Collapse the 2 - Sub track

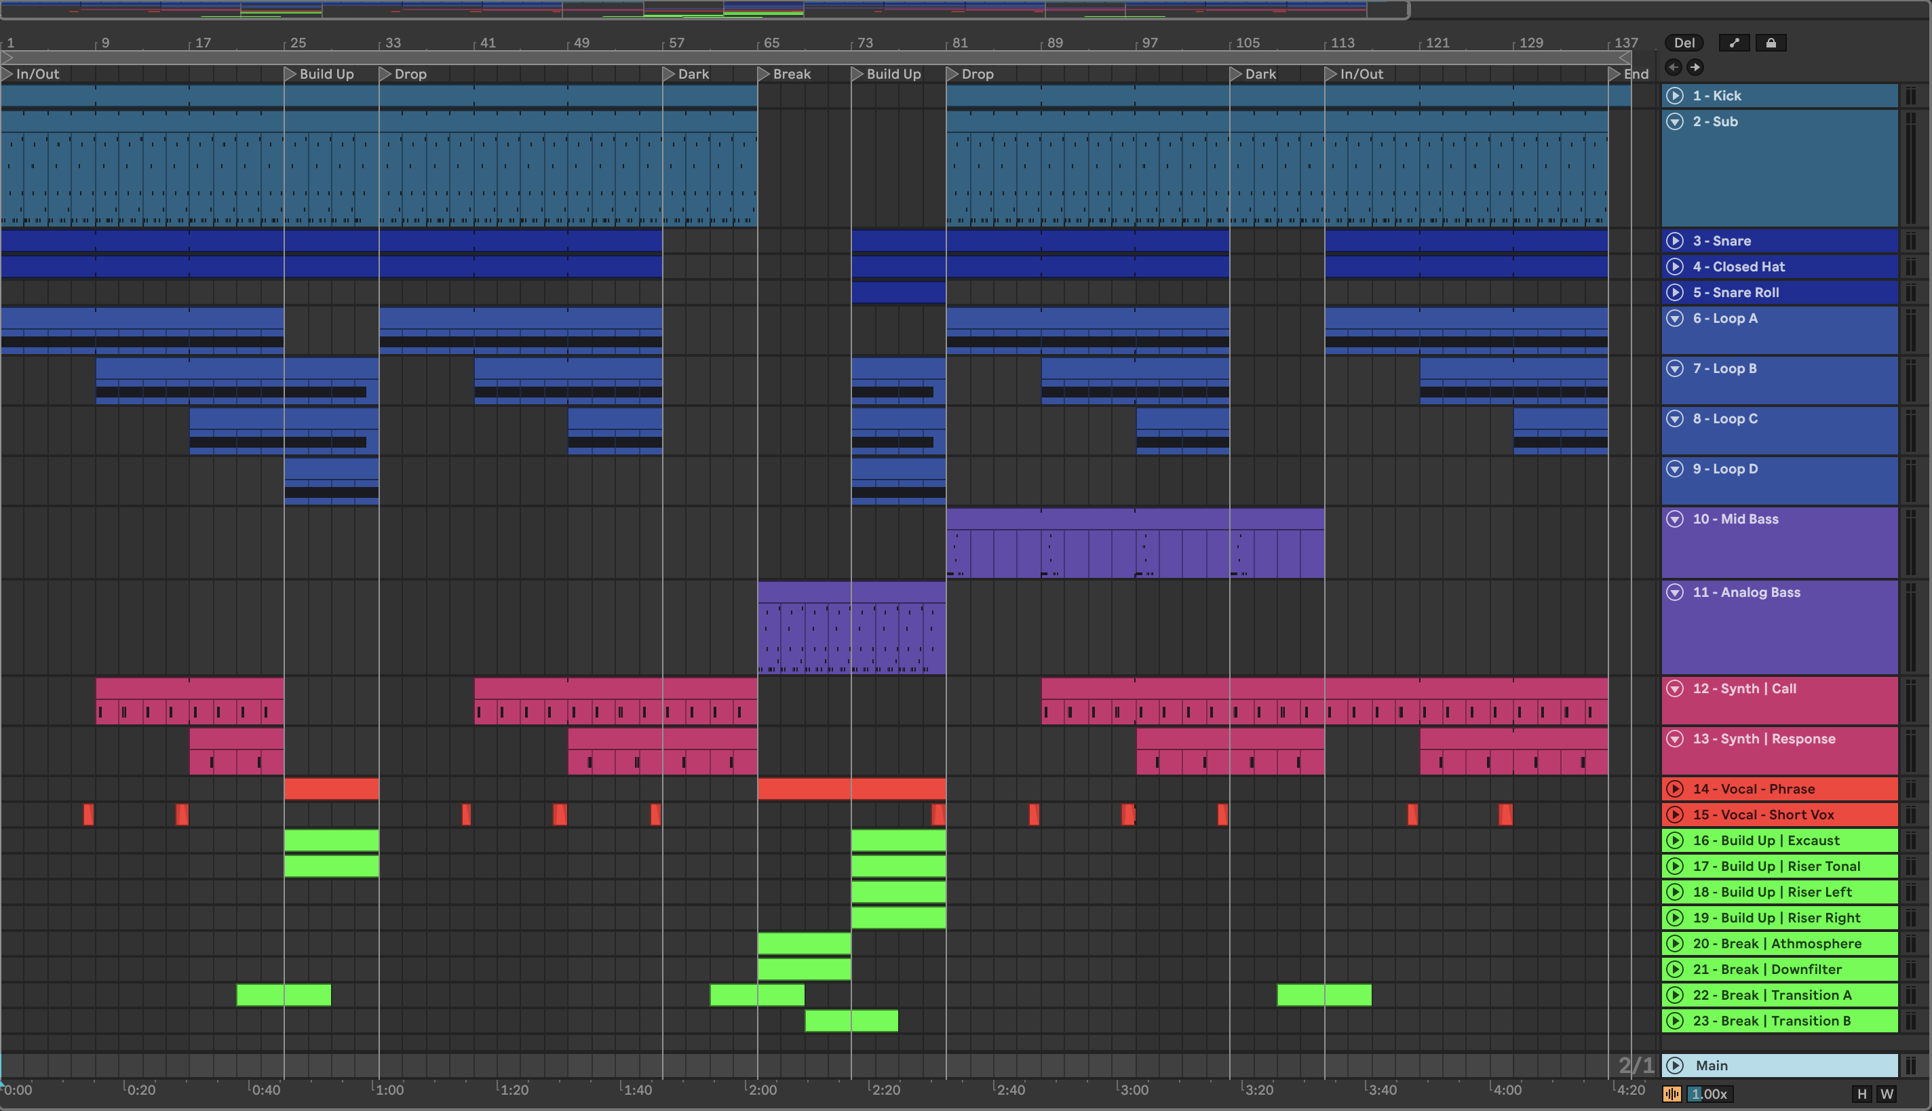[x=1675, y=121]
